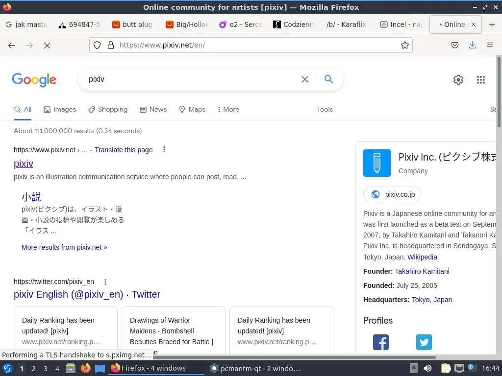Open a new tab with the plus button
502x376 pixels.
coord(492,24)
